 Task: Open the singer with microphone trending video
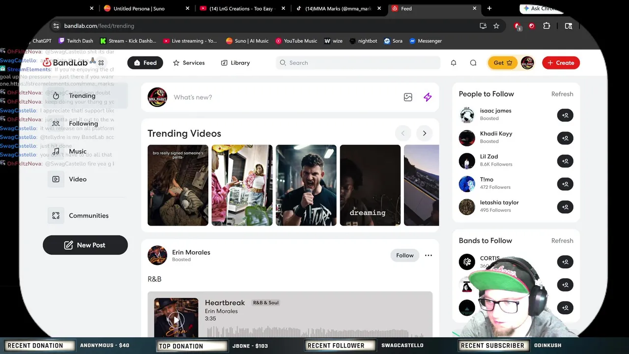click(x=306, y=185)
